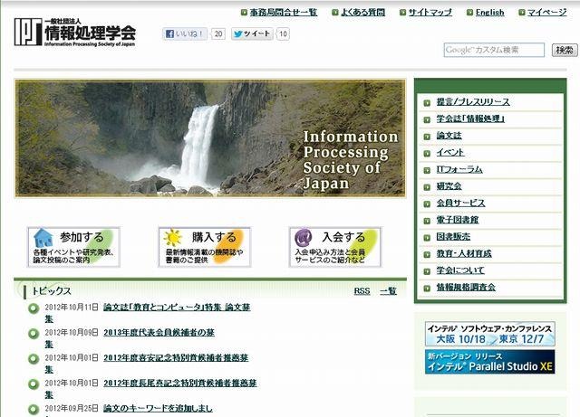
Task: Click the waterfall banner image
Action: 209,137
